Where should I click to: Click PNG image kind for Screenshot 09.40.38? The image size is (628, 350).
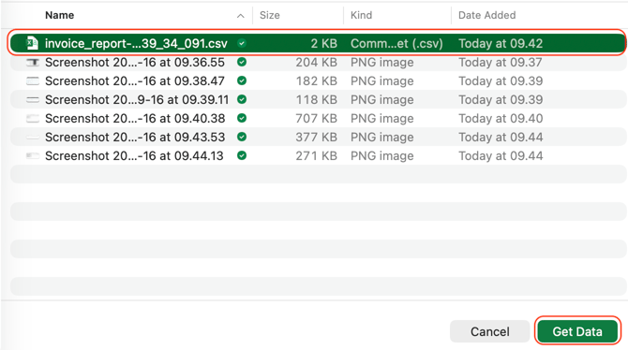coord(382,119)
